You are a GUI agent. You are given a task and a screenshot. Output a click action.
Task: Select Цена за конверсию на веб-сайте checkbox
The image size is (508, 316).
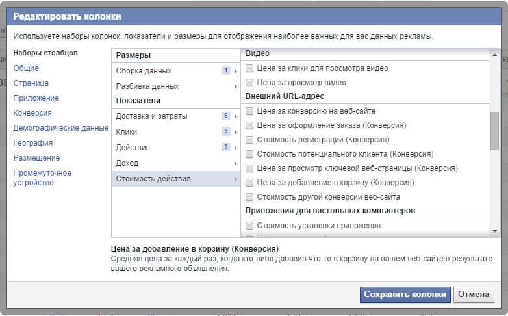tap(249, 111)
